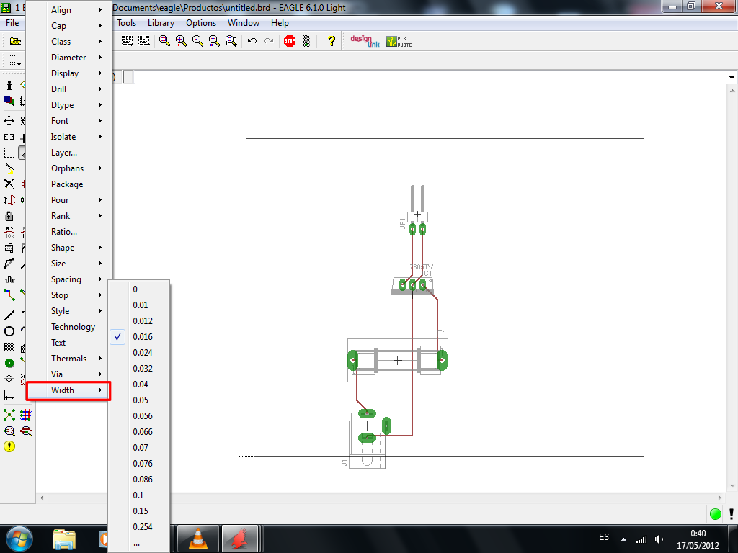The height and width of the screenshot is (553, 738).
Task: Run the DRC check tool
Action: [x=26, y=431]
